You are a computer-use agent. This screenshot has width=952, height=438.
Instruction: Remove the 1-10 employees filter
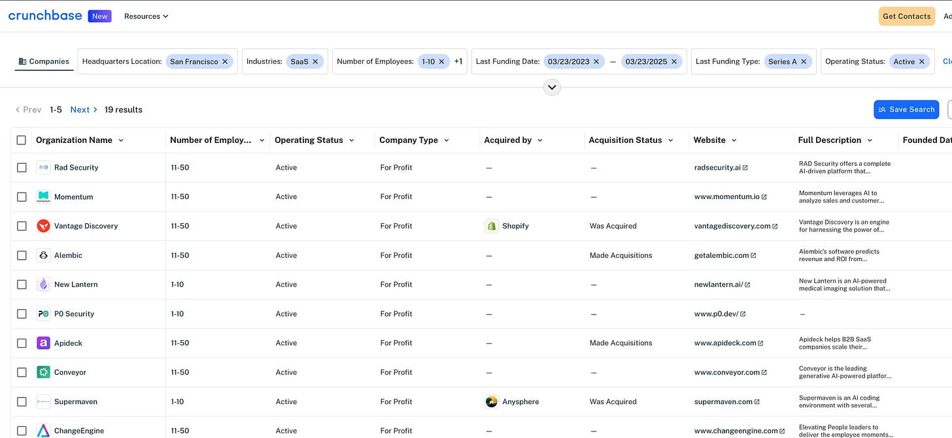(x=441, y=61)
